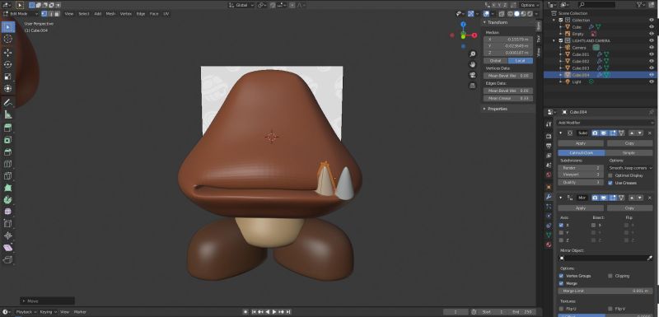Enable the Flip U texture checkbox

pos(561,309)
